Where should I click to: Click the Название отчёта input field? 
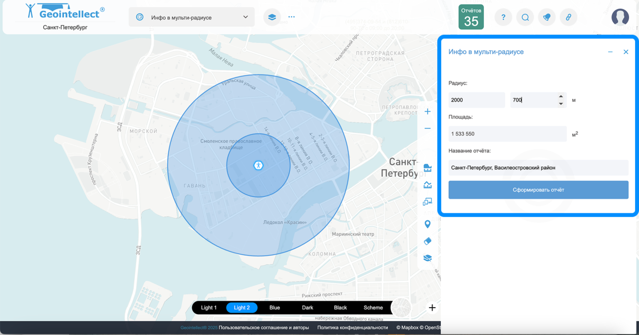tap(538, 168)
